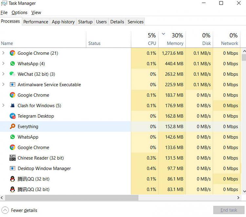Click the 225.9 MB memory value
This screenshot has height=217, width=246.
point(174,85)
